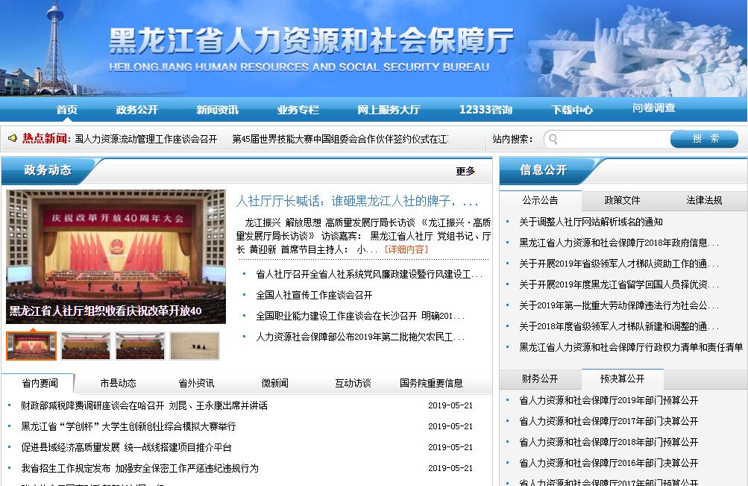Screen dimensions: 748x486
Task: Open the 政务公开 navigation menu
Action: coord(137,109)
